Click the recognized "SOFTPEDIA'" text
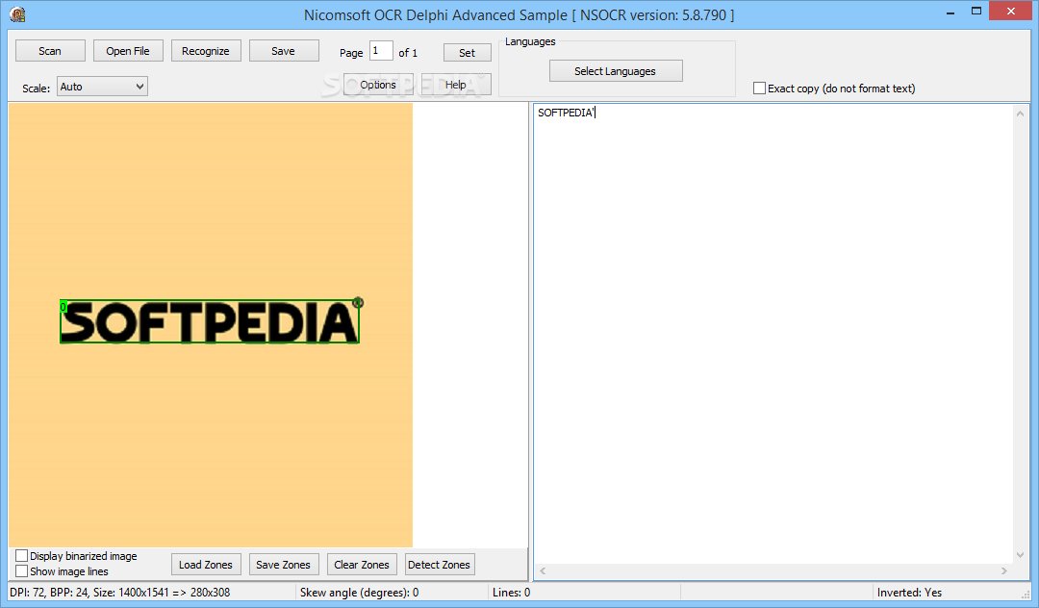Image resolution: width=1039 pixels, height=608 pixels. [x=567, y=113]
